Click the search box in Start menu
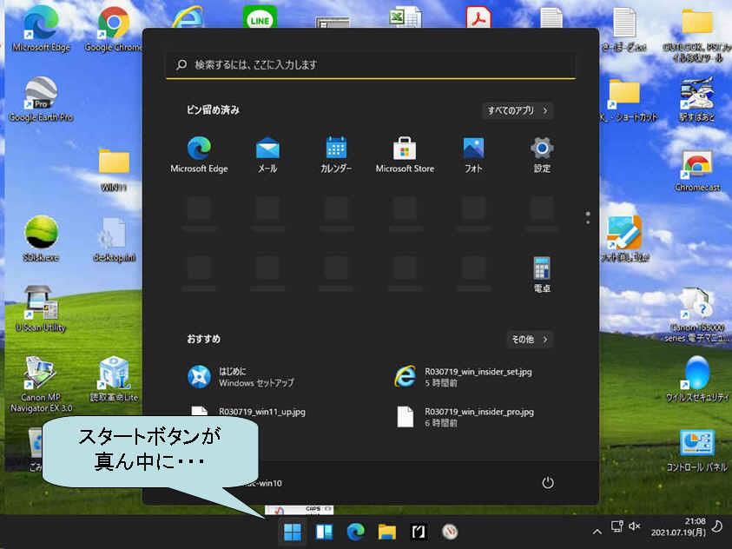This screenshot has height=549, width=732. [371, 64]
